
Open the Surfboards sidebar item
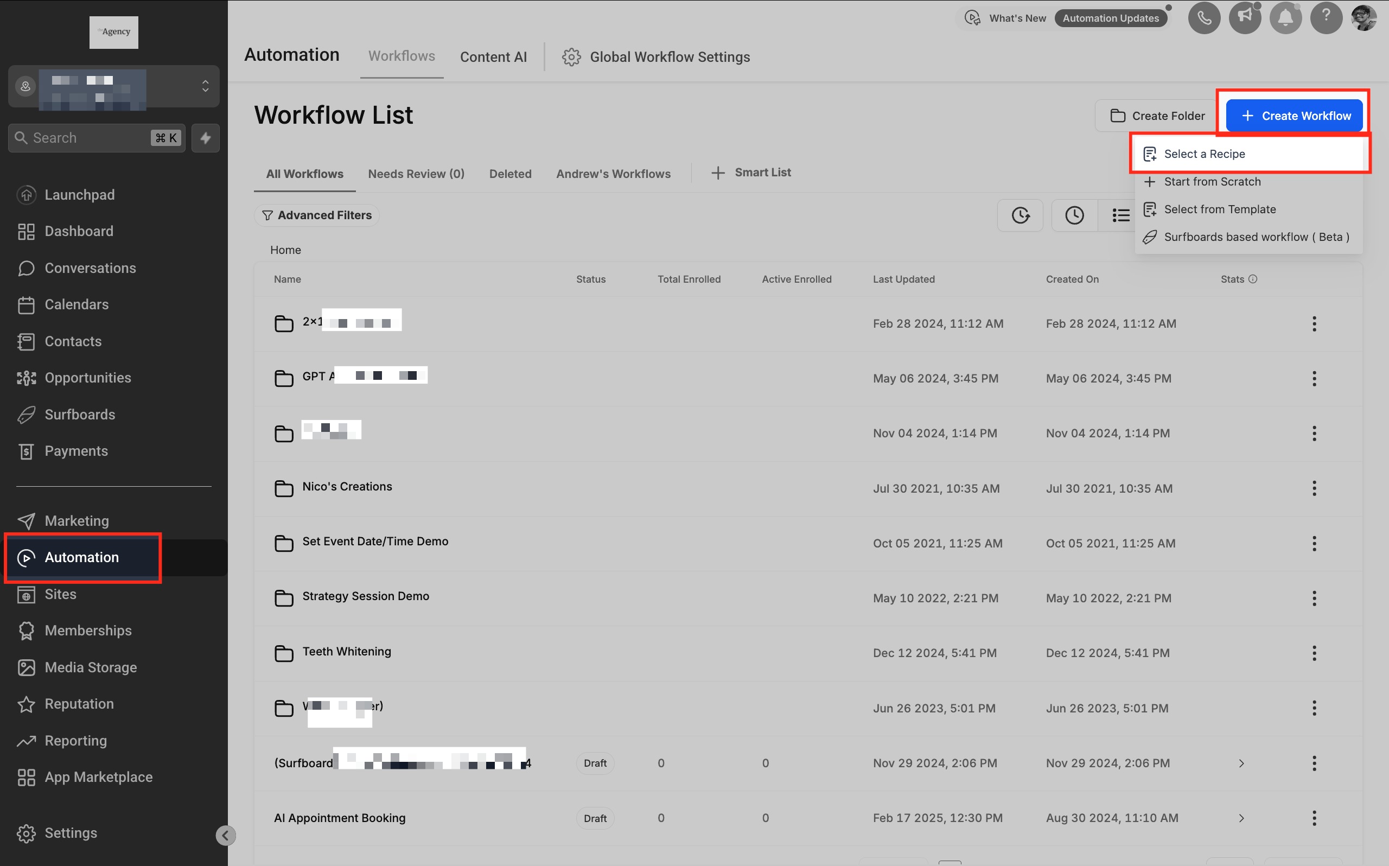[x=80, y=414]
